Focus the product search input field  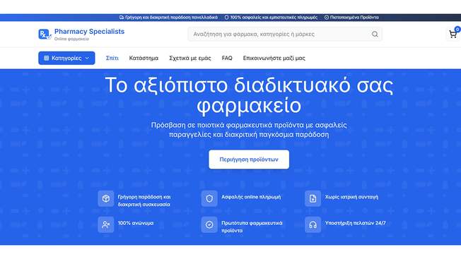pos(285,34)
